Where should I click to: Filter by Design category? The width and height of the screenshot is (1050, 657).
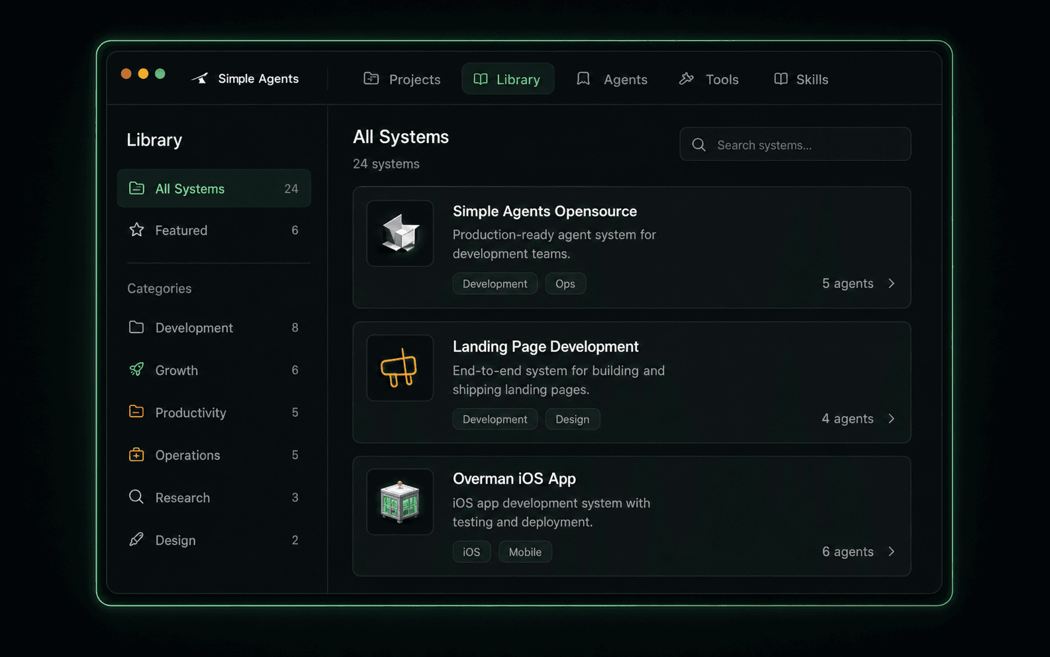coord(214,540)
